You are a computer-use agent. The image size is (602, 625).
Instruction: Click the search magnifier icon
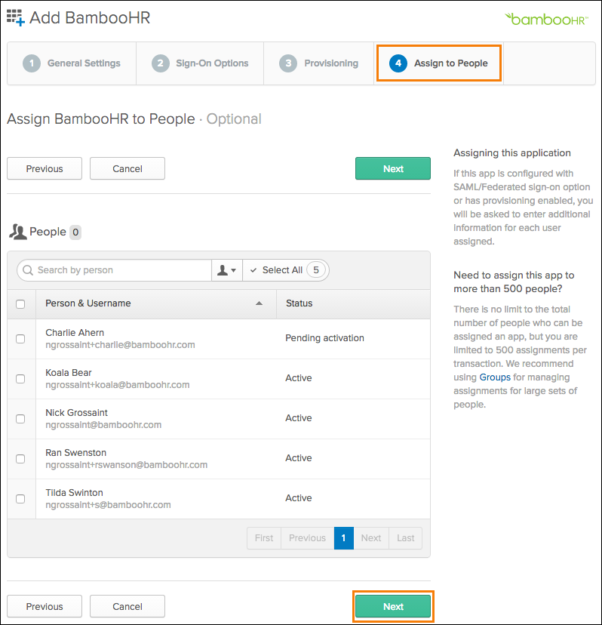pyautogui.click(x=28, y=270)
